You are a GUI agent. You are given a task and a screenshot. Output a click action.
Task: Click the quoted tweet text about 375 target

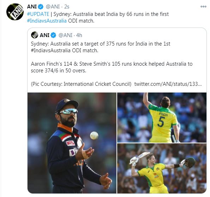pyautogui.click(x=101, y=47)
